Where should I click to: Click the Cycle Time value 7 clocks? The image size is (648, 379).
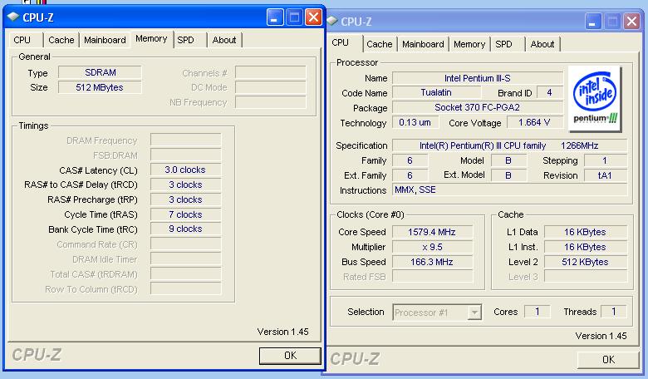tap(185, 214)
